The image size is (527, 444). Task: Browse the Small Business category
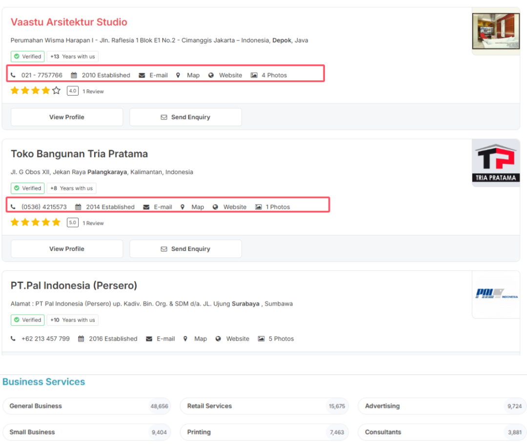pyautogui.click(x=87, y=432)
